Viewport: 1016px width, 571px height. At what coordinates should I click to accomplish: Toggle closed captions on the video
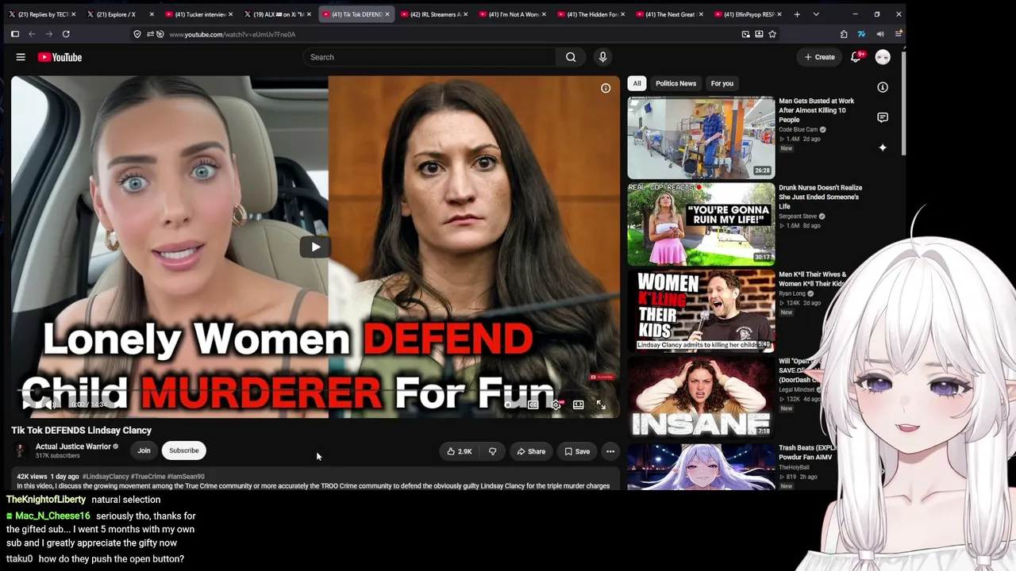(x=533, y=404)
